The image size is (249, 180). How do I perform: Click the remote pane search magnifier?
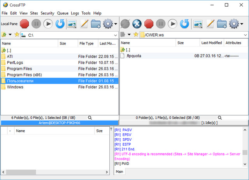[x=220, y=118]
